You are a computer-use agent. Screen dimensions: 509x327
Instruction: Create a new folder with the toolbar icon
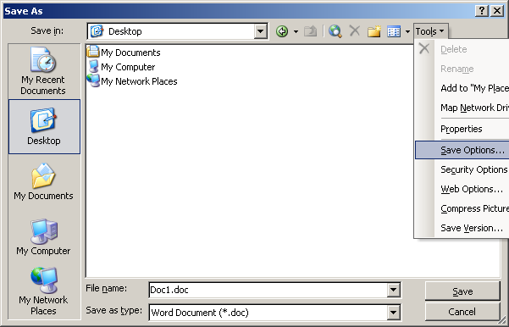373,31
